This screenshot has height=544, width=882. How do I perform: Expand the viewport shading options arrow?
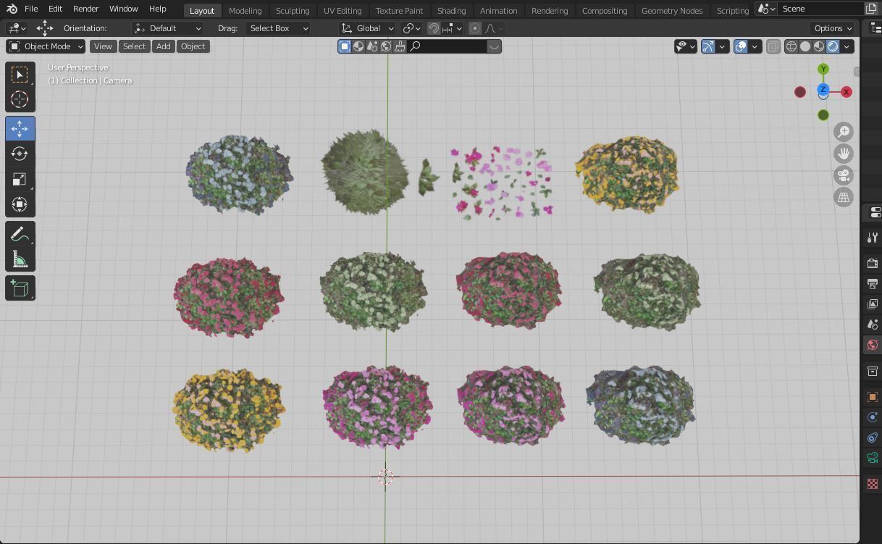847,46
